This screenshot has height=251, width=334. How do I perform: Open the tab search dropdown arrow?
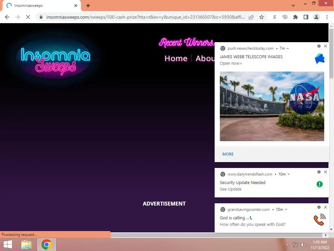293,6
